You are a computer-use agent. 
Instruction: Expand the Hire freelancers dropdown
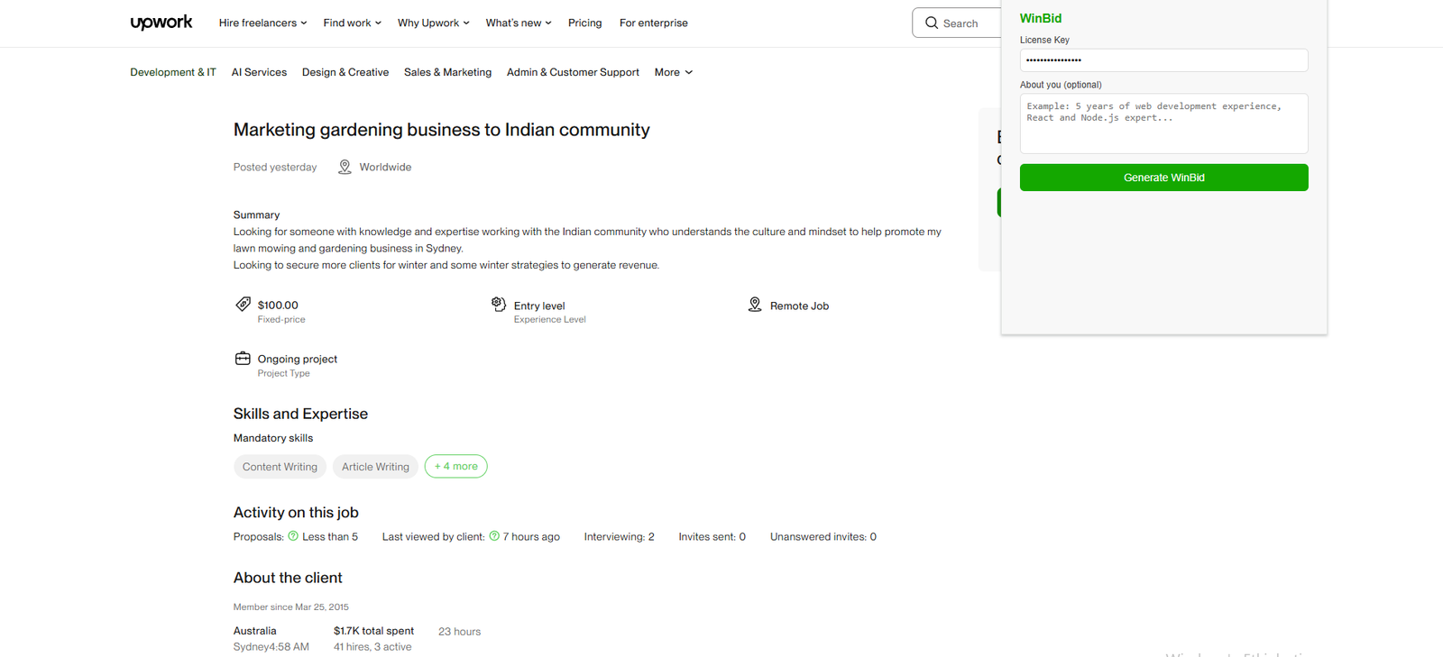coord(262,23)
